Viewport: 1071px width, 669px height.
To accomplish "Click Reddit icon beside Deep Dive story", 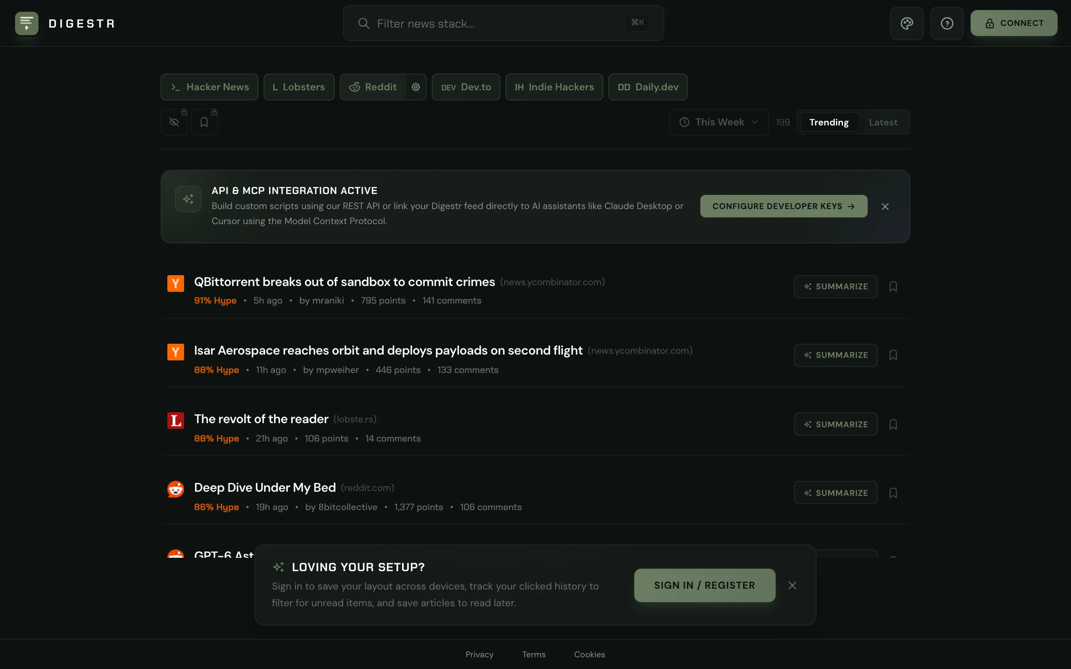I will [176, 489].
